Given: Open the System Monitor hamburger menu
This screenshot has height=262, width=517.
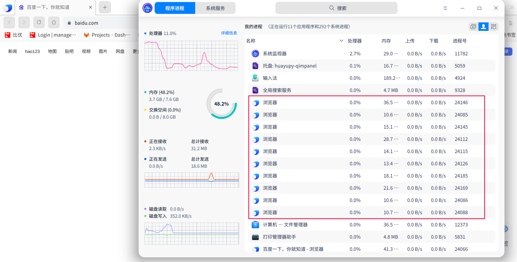Looking at the screenshot, I should pyautogui.click(x=445, y=8).
